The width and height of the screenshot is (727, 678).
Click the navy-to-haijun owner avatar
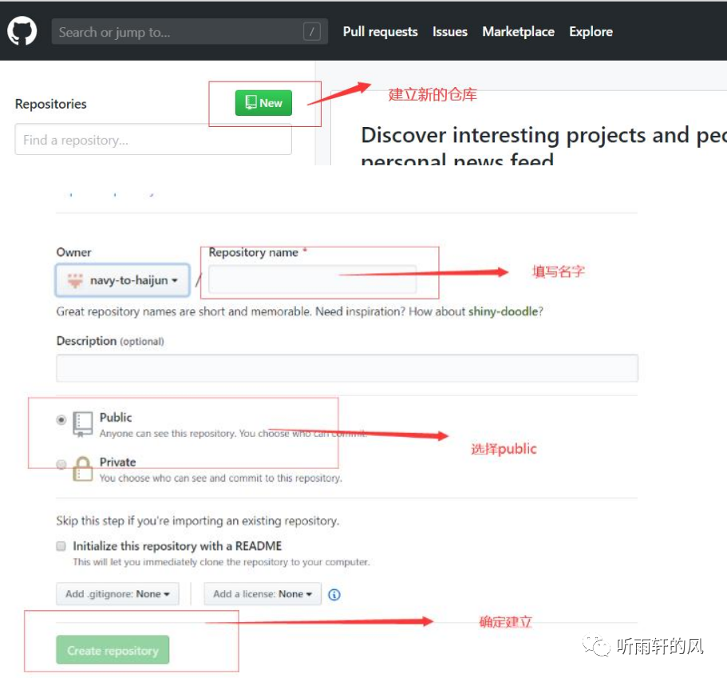click(x=75, y=280)
